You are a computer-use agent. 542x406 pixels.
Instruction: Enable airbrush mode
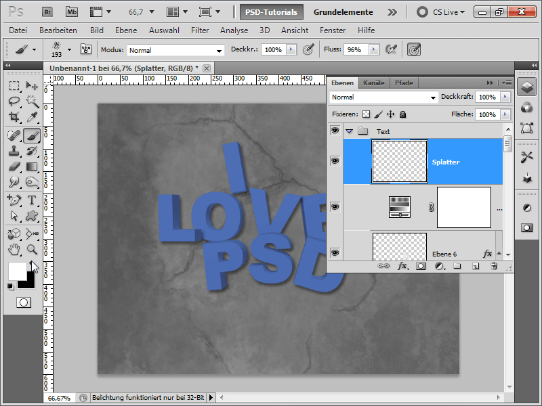[x=391, y=49]
